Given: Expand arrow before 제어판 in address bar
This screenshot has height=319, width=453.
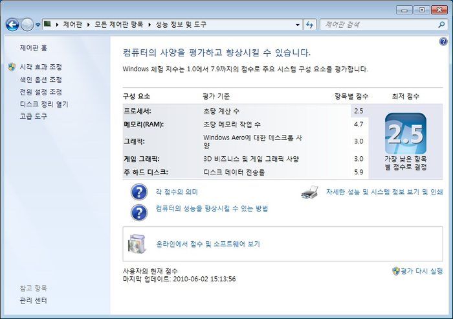Looking at the screenshot, I should click(x=57, y=25).
